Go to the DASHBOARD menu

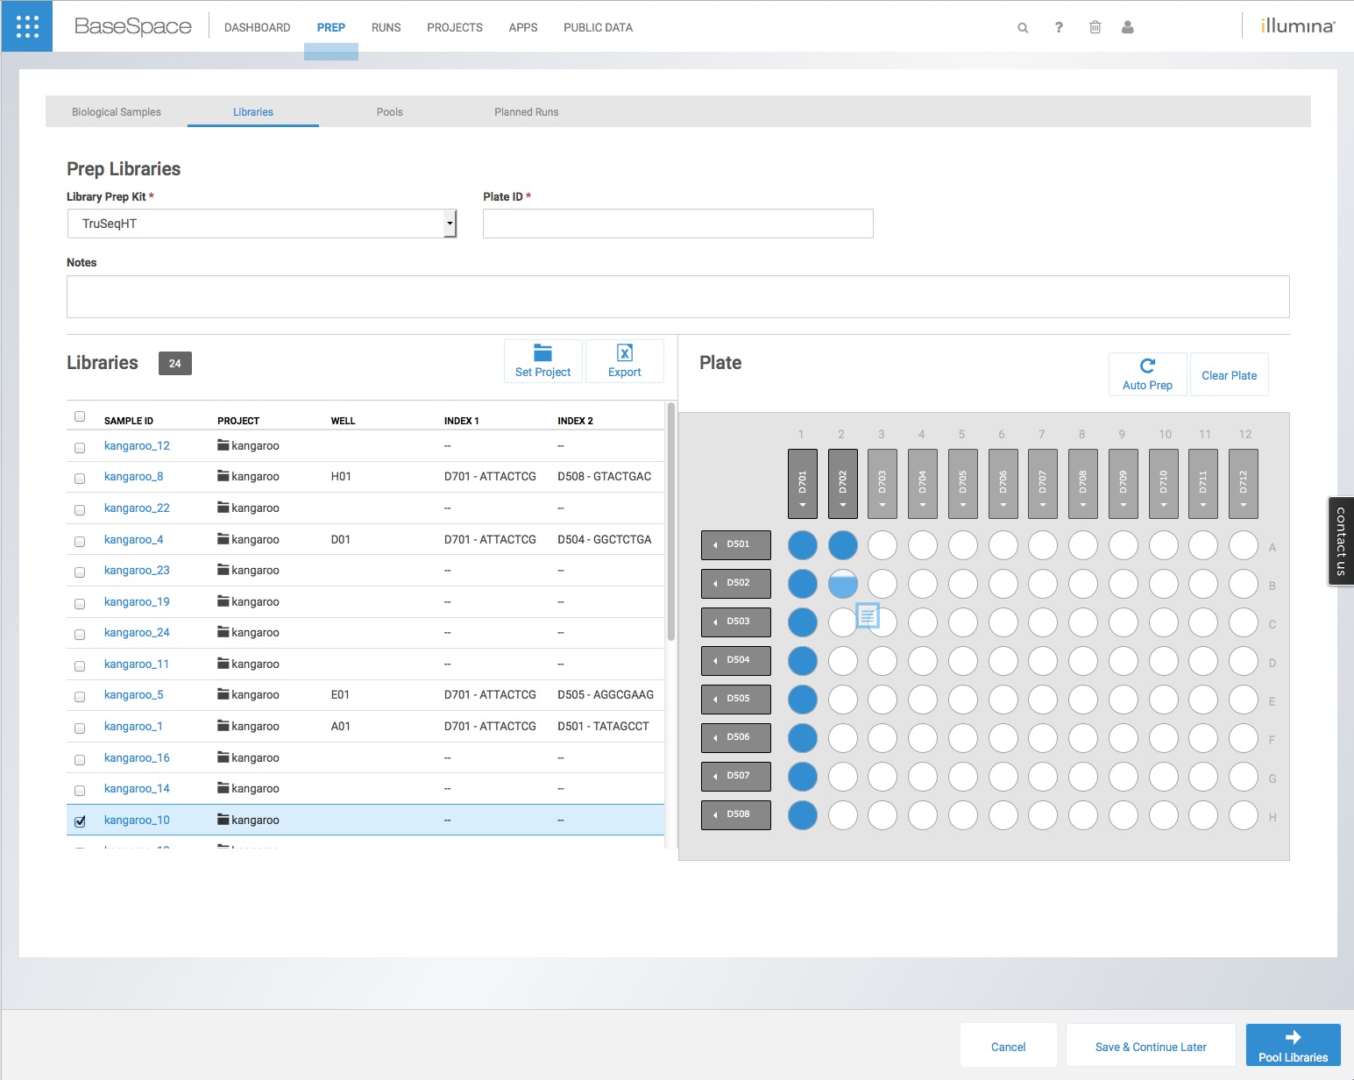pos(257,27)
